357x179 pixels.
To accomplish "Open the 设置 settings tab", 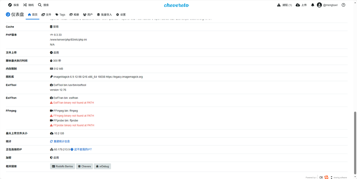I will (121, 15).
